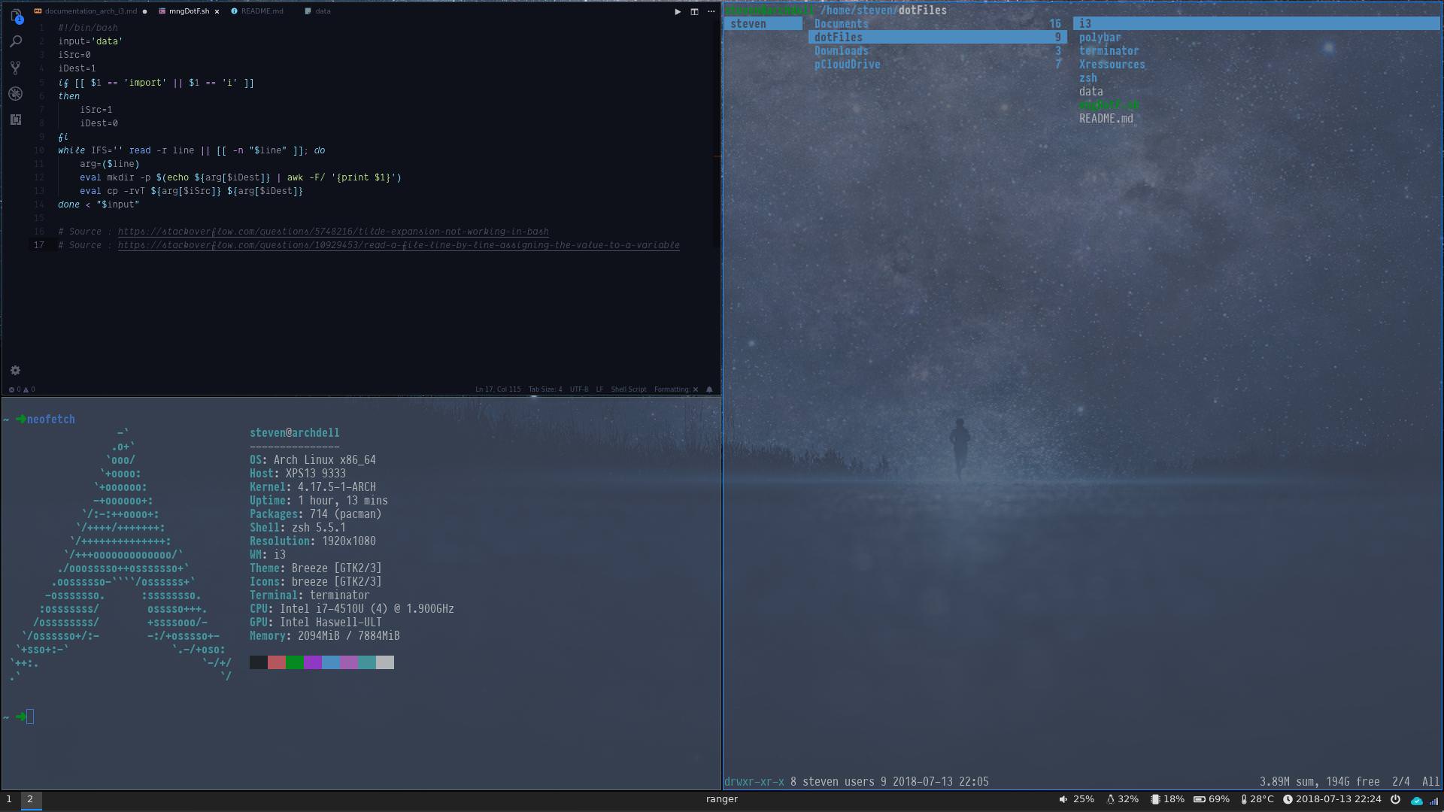Open stackoverflow read-a-file-line-by-line link
Image resolution: width=1444 pixels, height=812 pixels.
point(399,245)
